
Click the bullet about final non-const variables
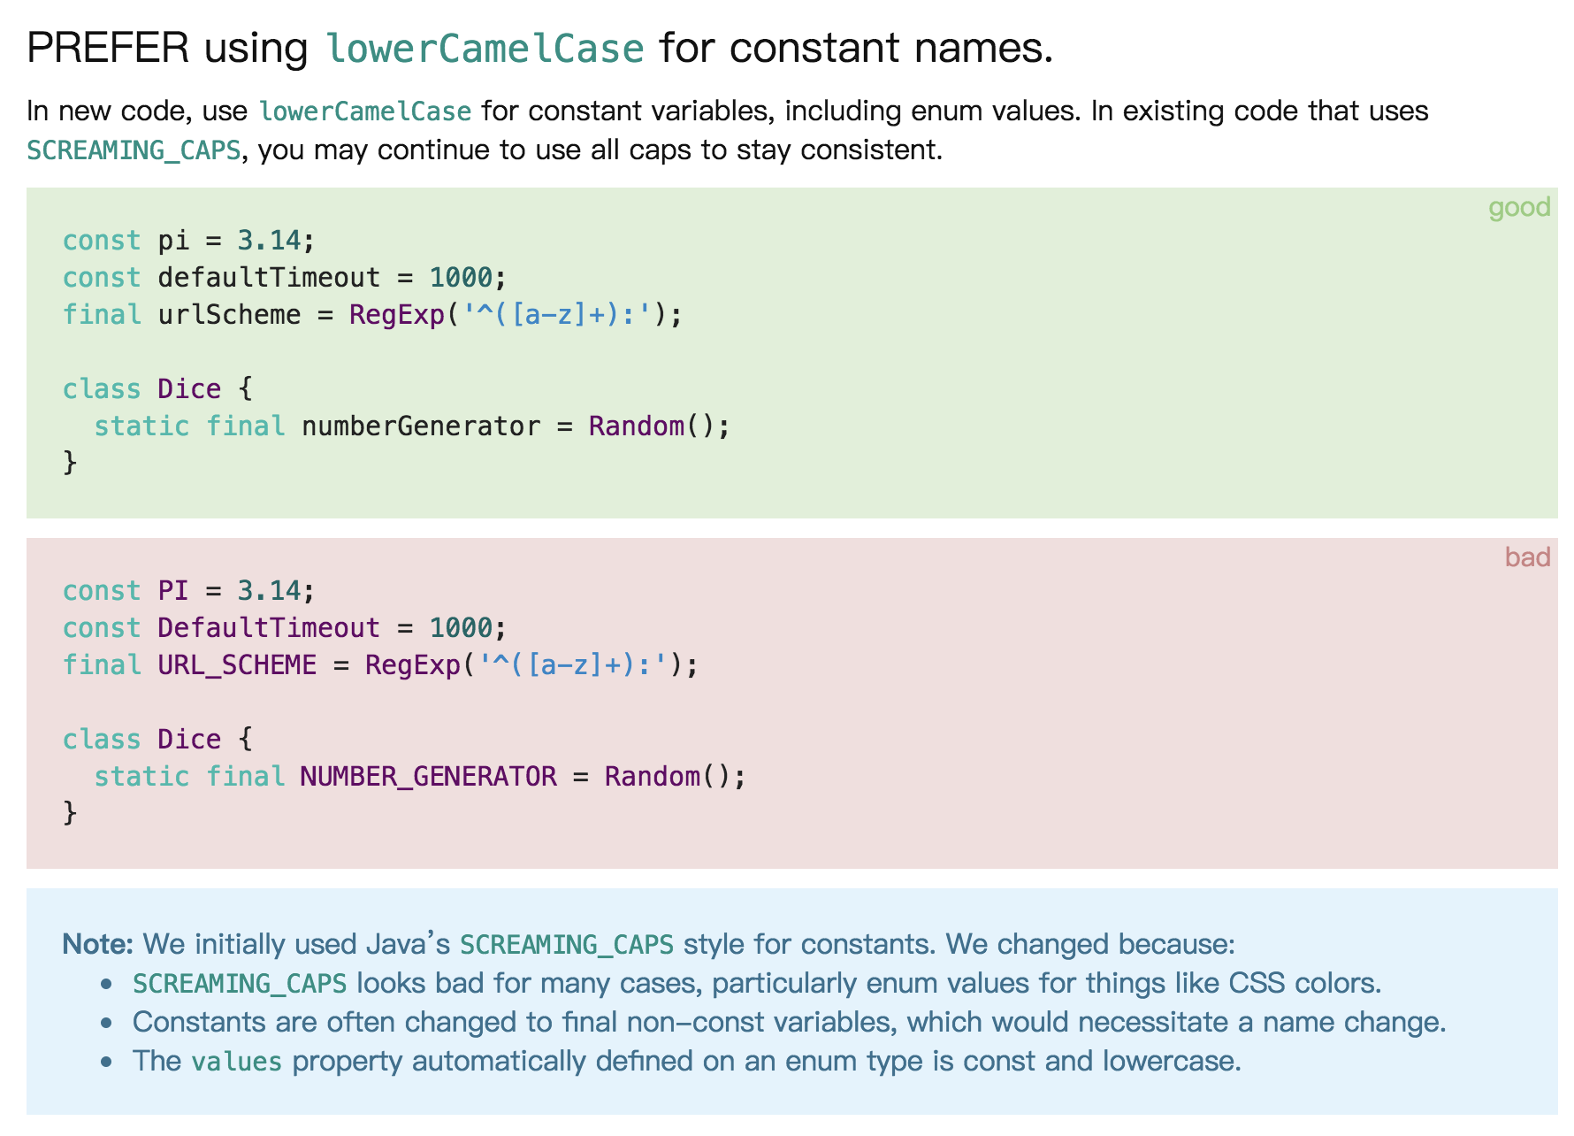click(789, 1023)
